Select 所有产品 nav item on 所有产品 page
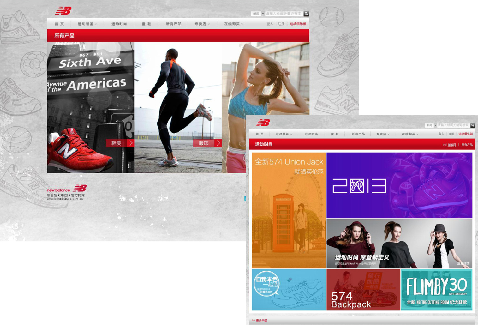The width and height of the screenshot is (478, 325). 174,24
